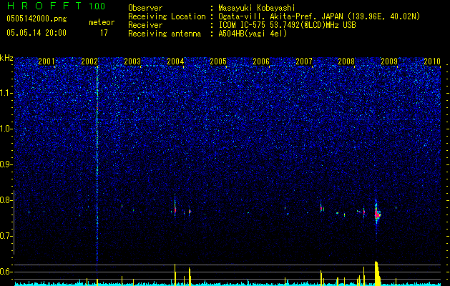Select antenna value A504HB(yagi 4el)

point(253,34)
